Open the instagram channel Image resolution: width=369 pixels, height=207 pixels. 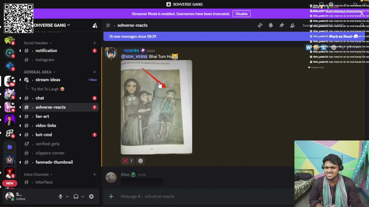[60, 60]
